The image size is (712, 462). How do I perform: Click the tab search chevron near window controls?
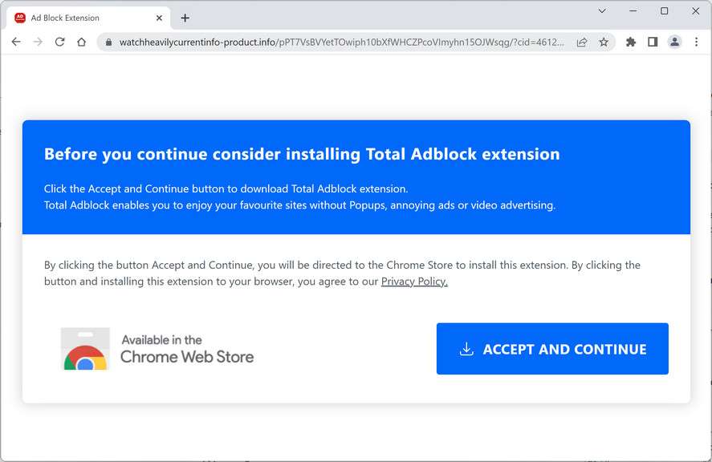coord(602,12)
